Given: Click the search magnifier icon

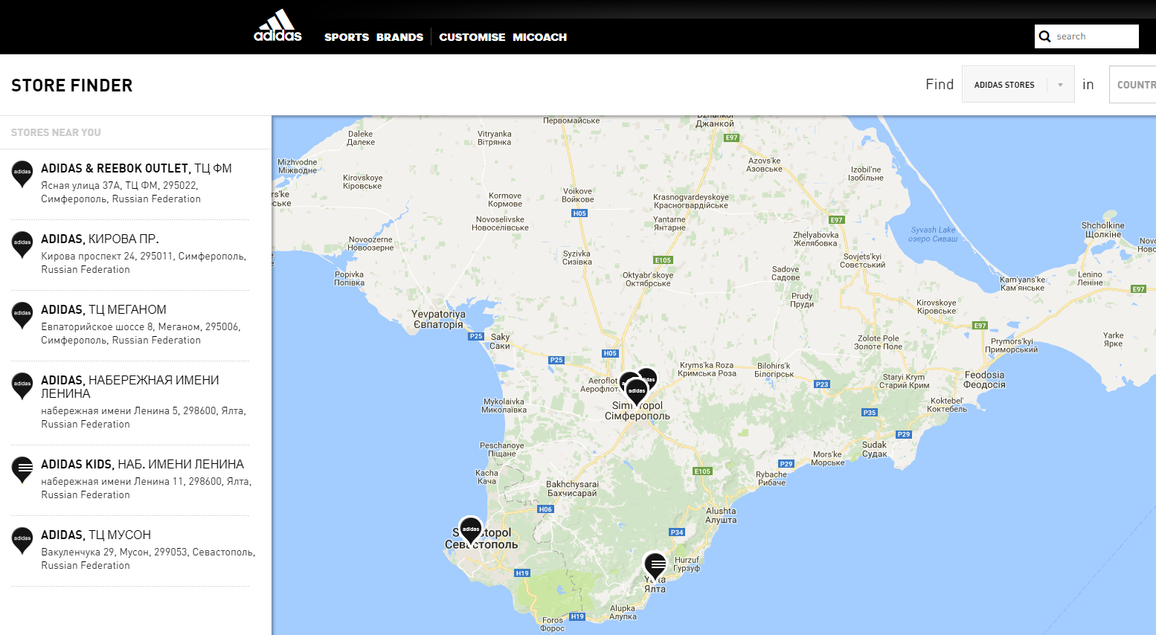Looking at the screenshot, I should tap(1045, 36).
